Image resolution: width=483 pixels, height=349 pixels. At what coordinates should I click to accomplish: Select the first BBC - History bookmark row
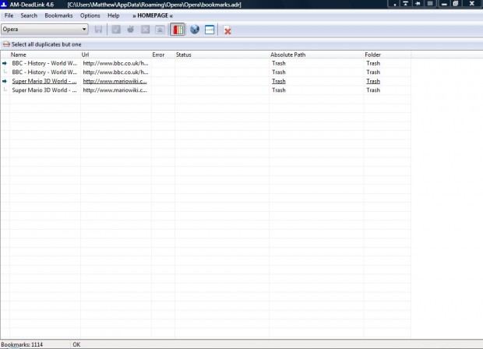pyautogui.click(x=206, y=63)
